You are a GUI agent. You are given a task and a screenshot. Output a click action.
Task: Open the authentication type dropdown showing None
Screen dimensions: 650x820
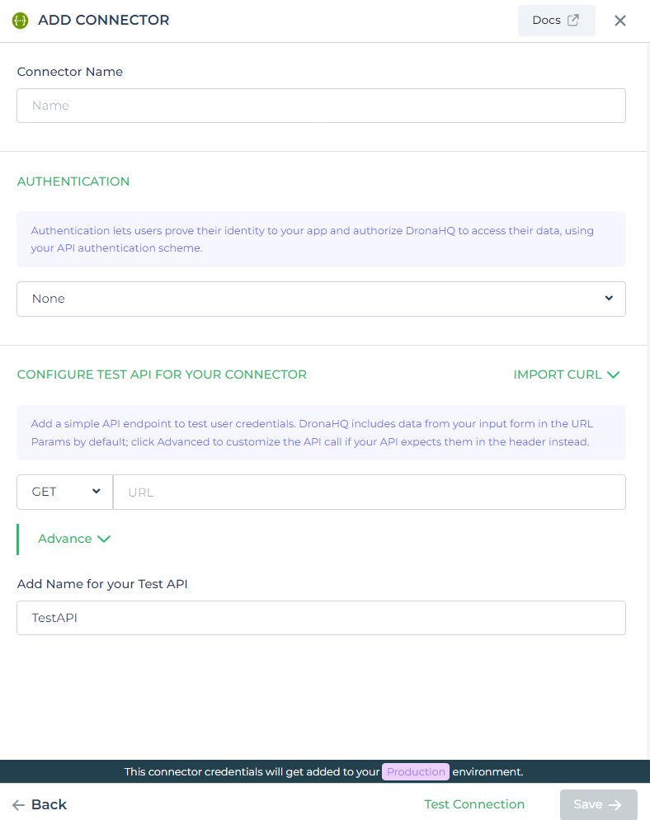pyautogui.click(x=321, y=299)
